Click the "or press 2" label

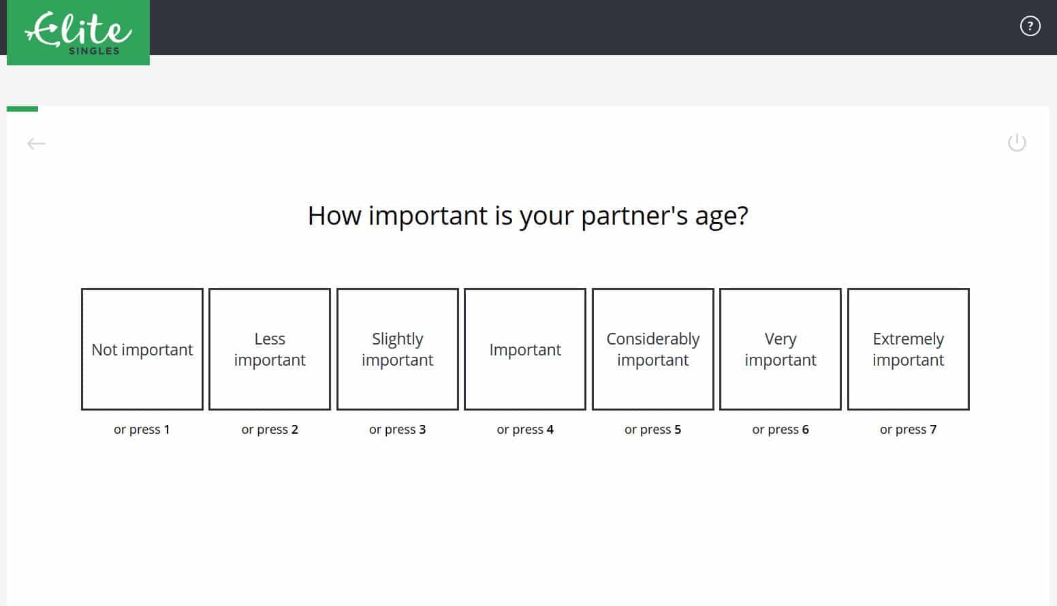click(270, 430)
